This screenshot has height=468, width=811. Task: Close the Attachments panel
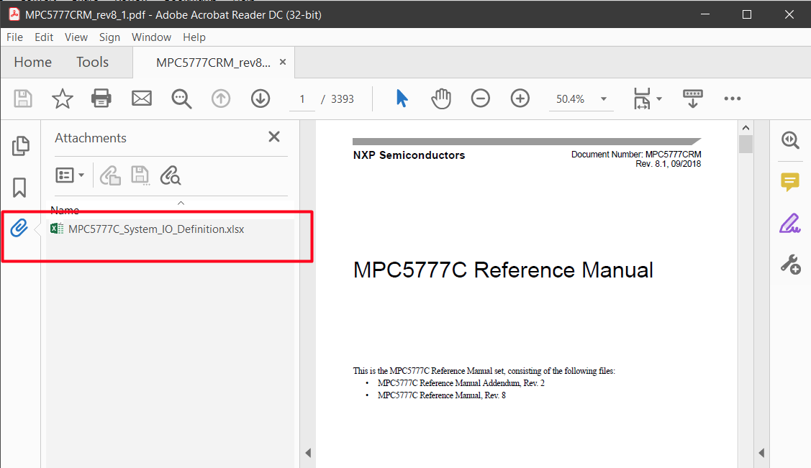273,137
